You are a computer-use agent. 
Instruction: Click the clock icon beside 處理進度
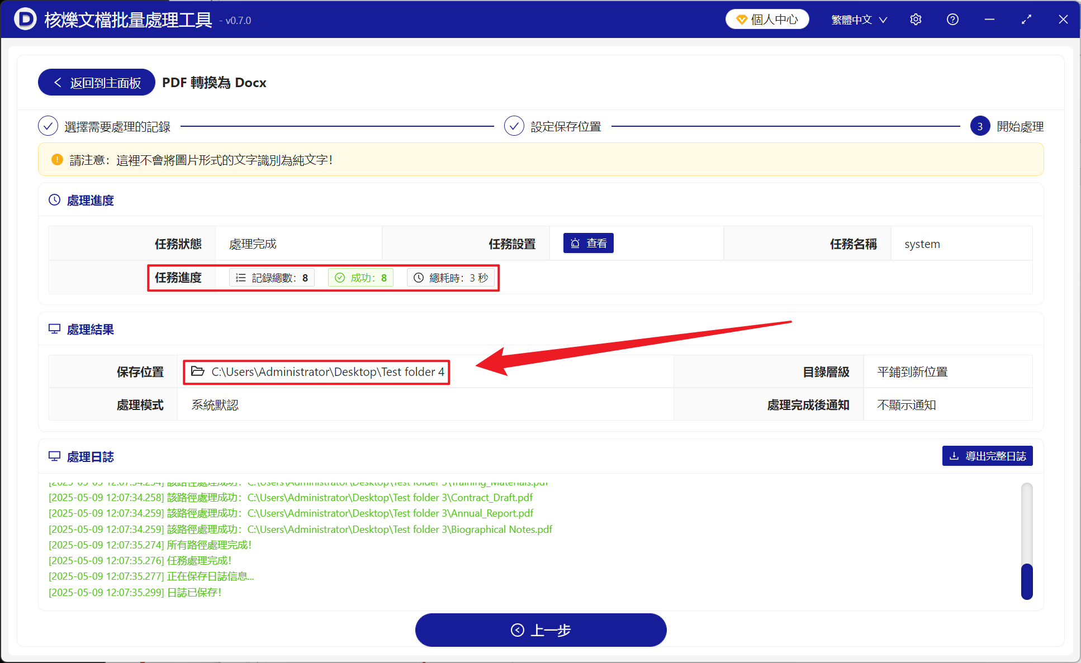click(54, 200)
